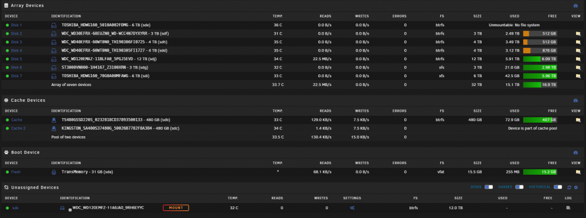Toggle the SHARES switch in Unassigned Devices
Image resolution: width=586 pixels, height=218 pixels.
[519, 187]
